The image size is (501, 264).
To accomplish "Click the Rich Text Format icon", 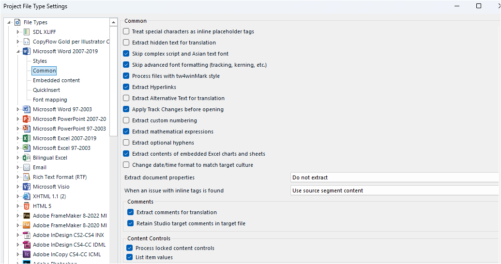I will click(x=27, y=177).
